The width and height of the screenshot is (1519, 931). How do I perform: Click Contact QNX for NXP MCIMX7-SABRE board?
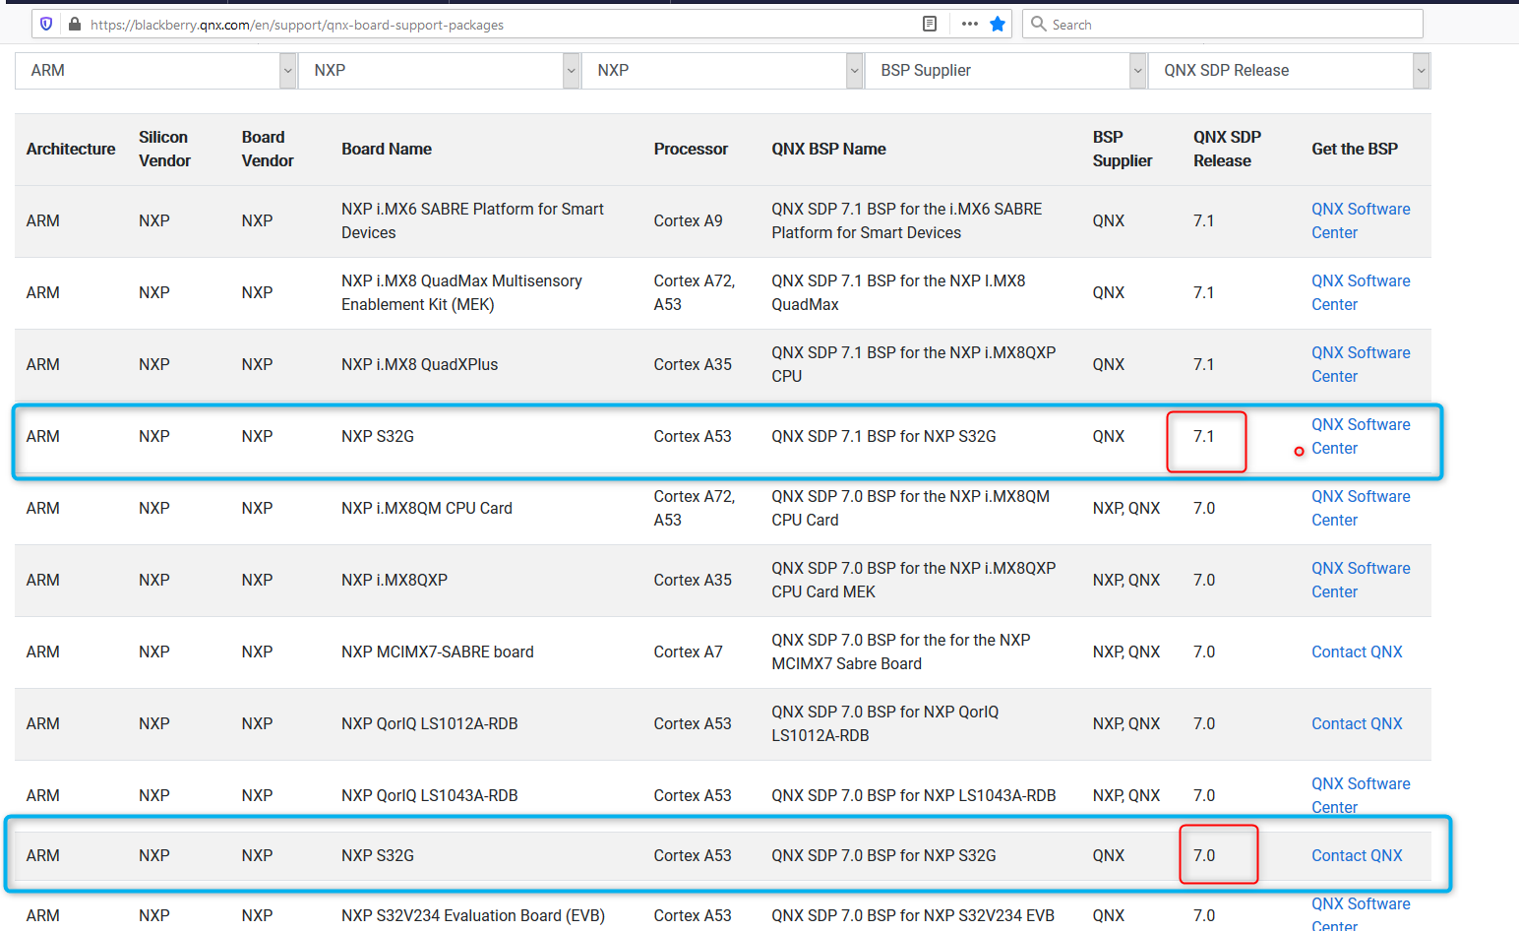pos(1357,652)
